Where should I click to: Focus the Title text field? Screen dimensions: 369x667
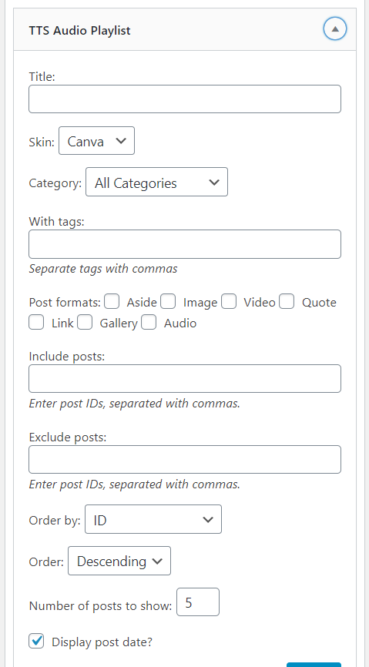[x=185, y=99]
